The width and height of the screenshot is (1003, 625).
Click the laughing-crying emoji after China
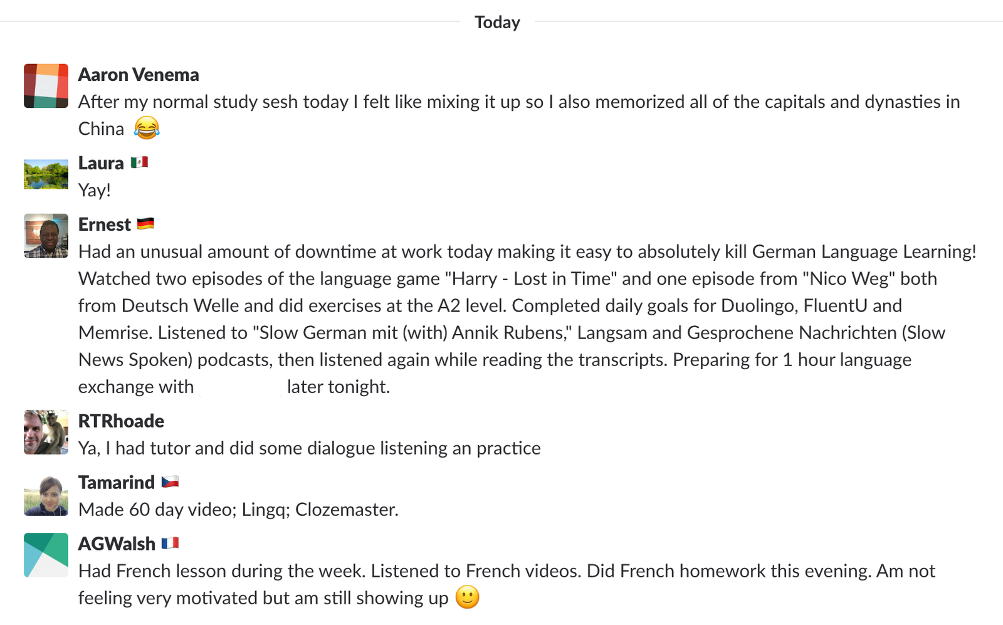coord(147,129)
